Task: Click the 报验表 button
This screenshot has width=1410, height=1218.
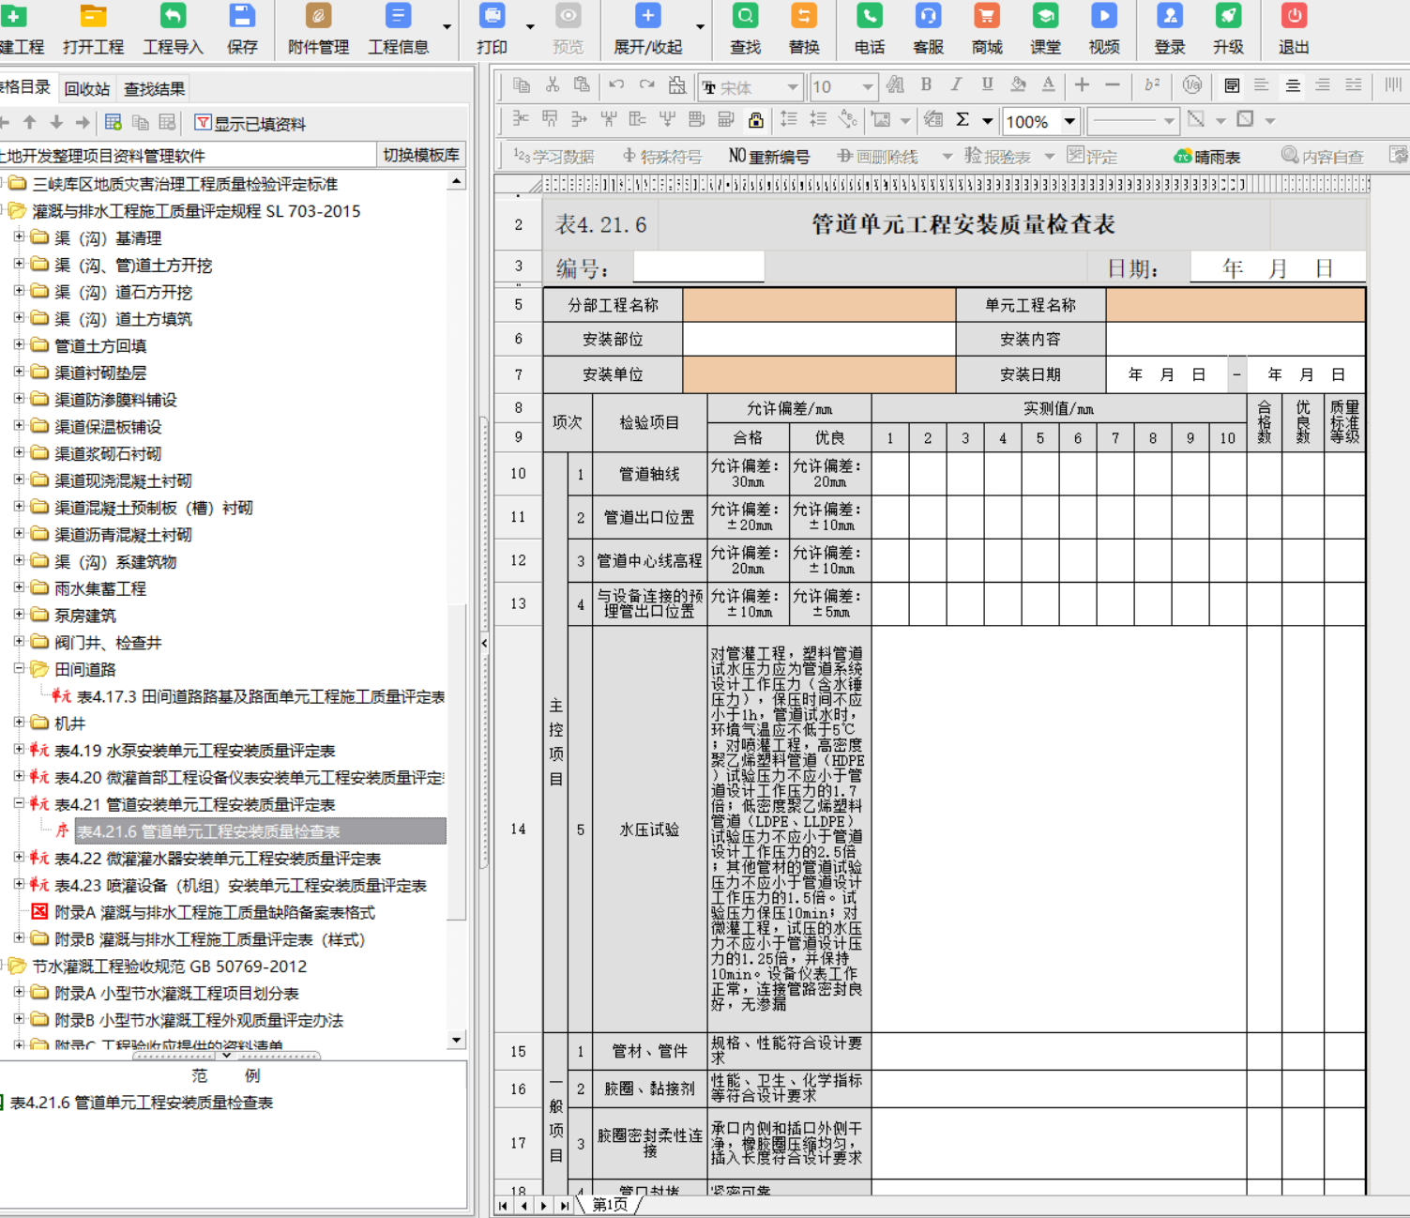Action: point(997,157)
